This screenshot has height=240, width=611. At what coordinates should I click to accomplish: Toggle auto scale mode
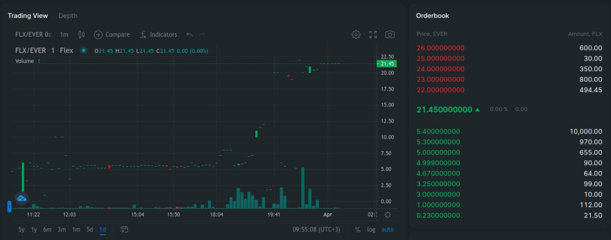click(x=387, y=230)
